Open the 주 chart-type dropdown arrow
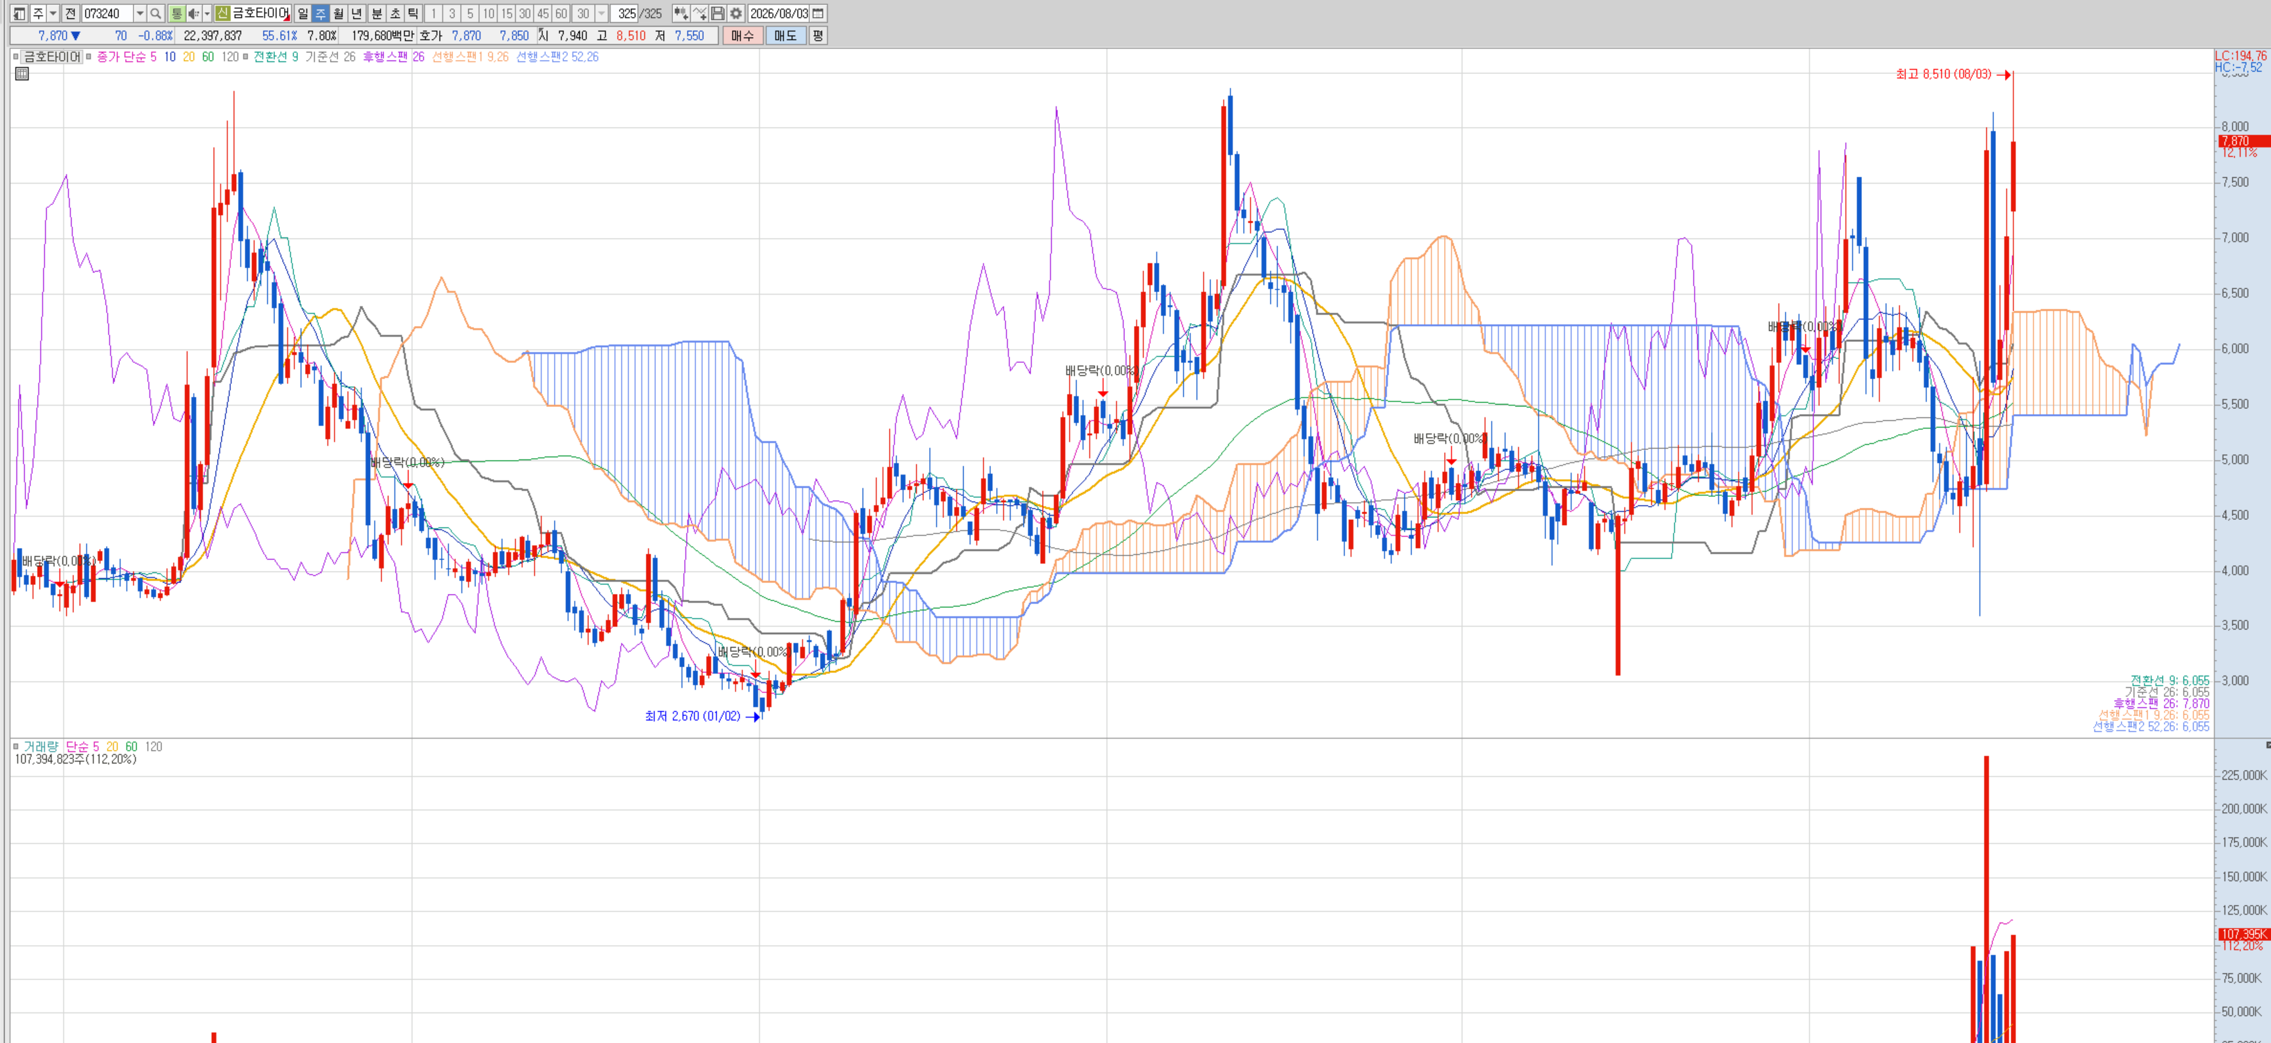This screenshot has width=2271, height=1043. pyautogui.click(x=53, y=13)
